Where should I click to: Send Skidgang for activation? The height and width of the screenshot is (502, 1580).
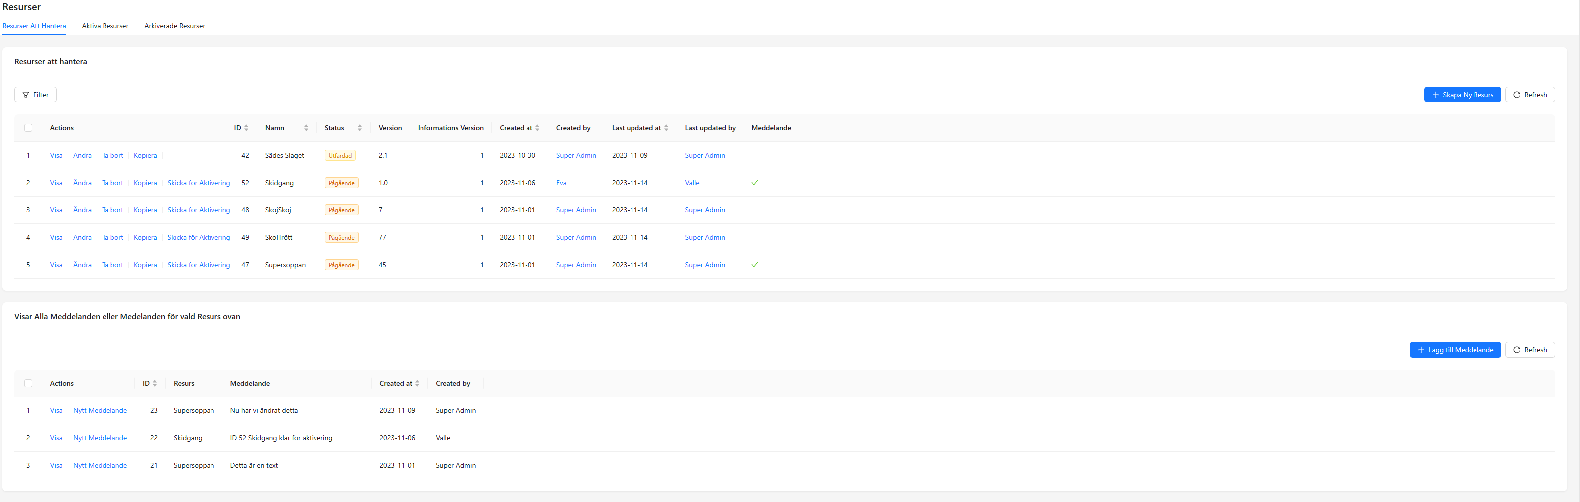(x=199, y=183)
